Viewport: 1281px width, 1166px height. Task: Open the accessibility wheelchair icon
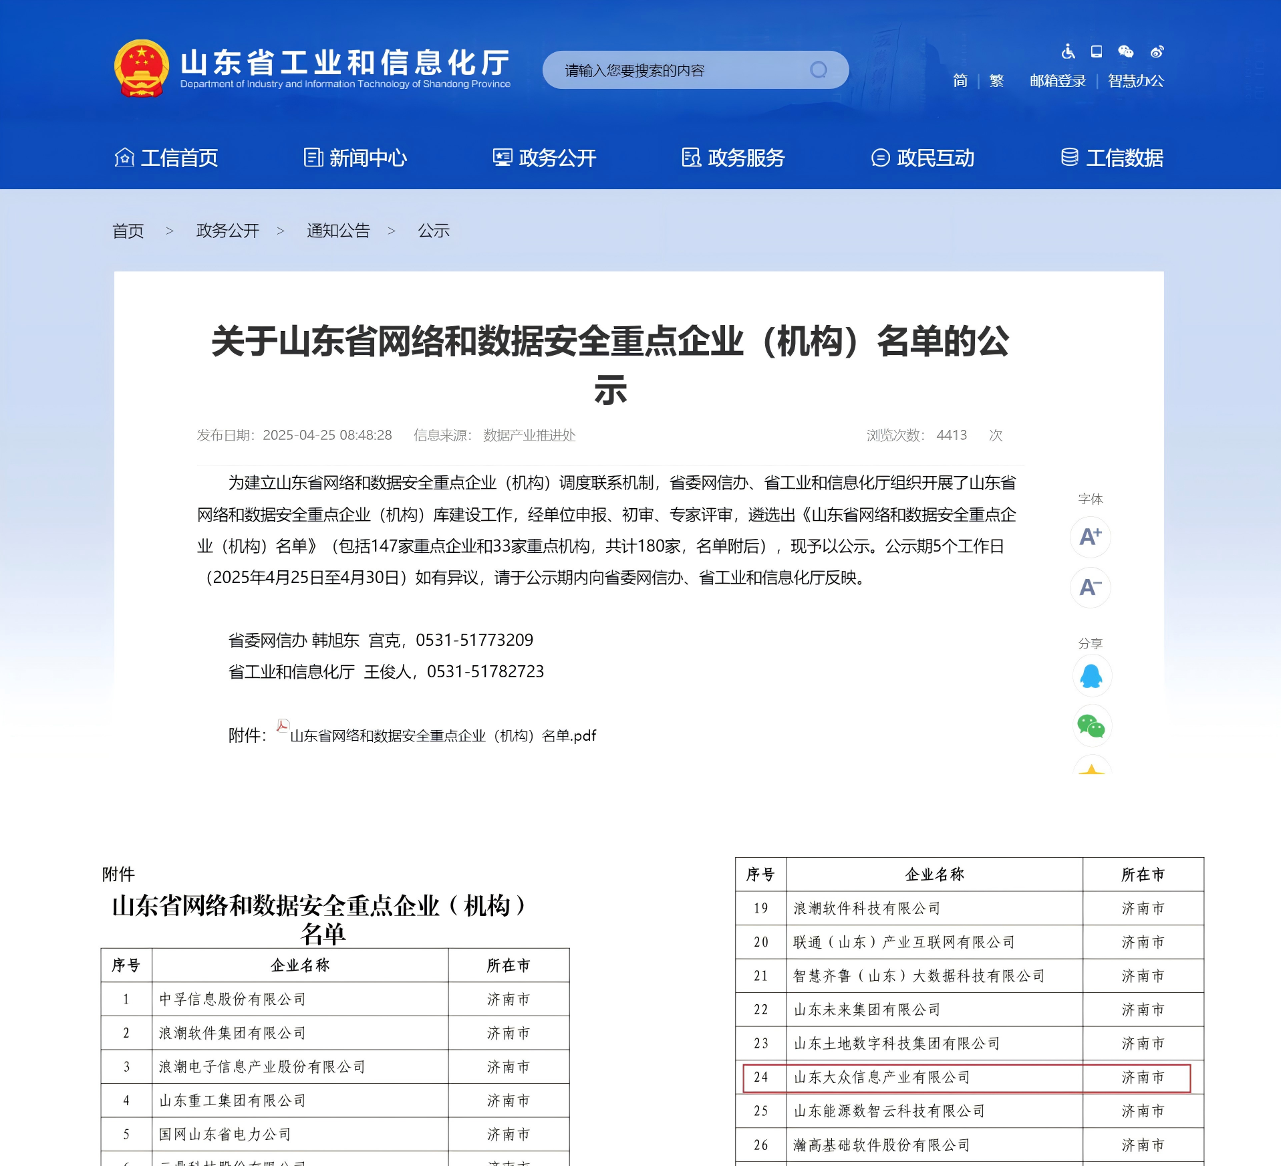1068,51
